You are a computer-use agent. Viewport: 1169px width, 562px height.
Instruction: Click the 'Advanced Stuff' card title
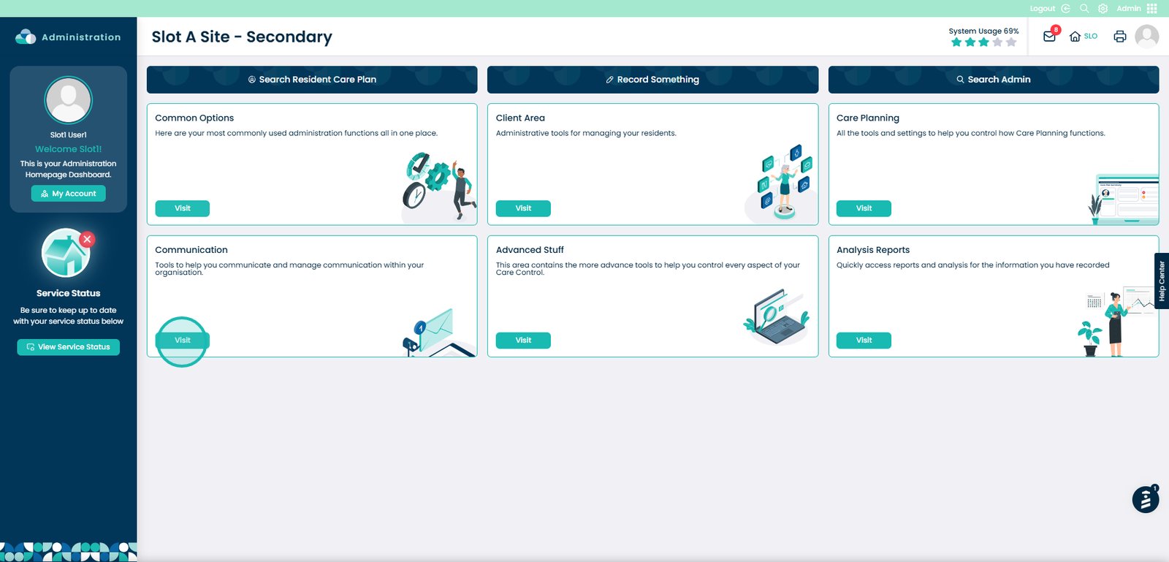point(530,250)
